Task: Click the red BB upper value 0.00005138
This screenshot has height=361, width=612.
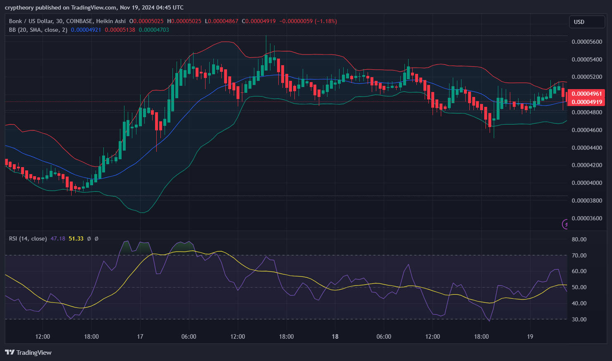Action: [120, 30]
